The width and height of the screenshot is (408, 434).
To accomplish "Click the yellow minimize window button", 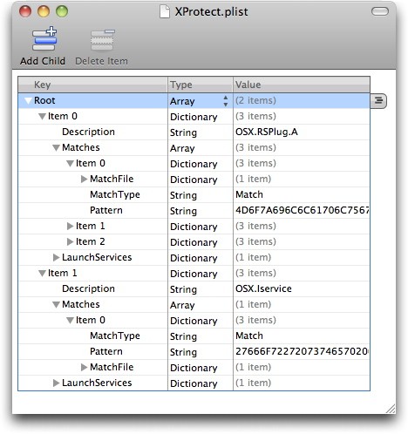I will pos(44,11).
